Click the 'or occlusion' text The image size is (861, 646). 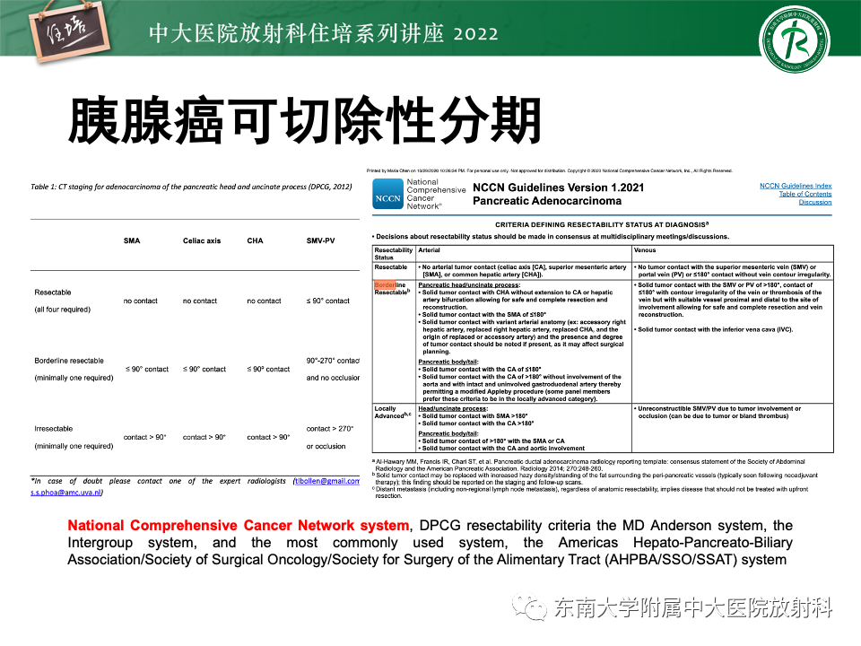point(326,446)
